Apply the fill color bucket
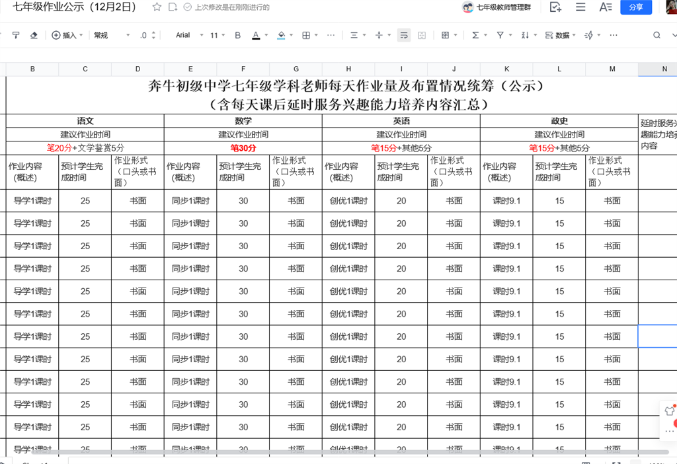The height and width of the screenshot is (464, 677). pos(281,36)
